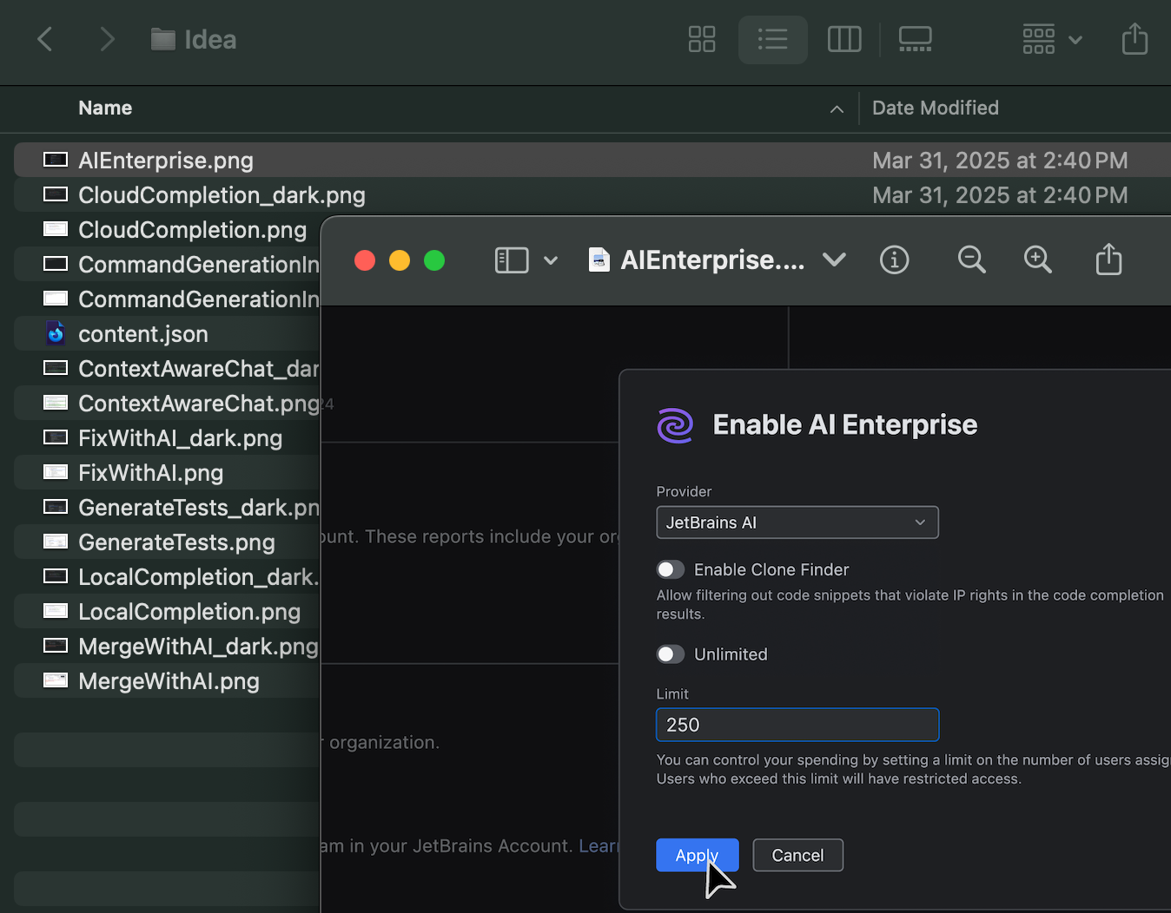Screen dimensions: 1171x913
Task: Switch Finder to gallery view
Action: (x=915, y=39)
